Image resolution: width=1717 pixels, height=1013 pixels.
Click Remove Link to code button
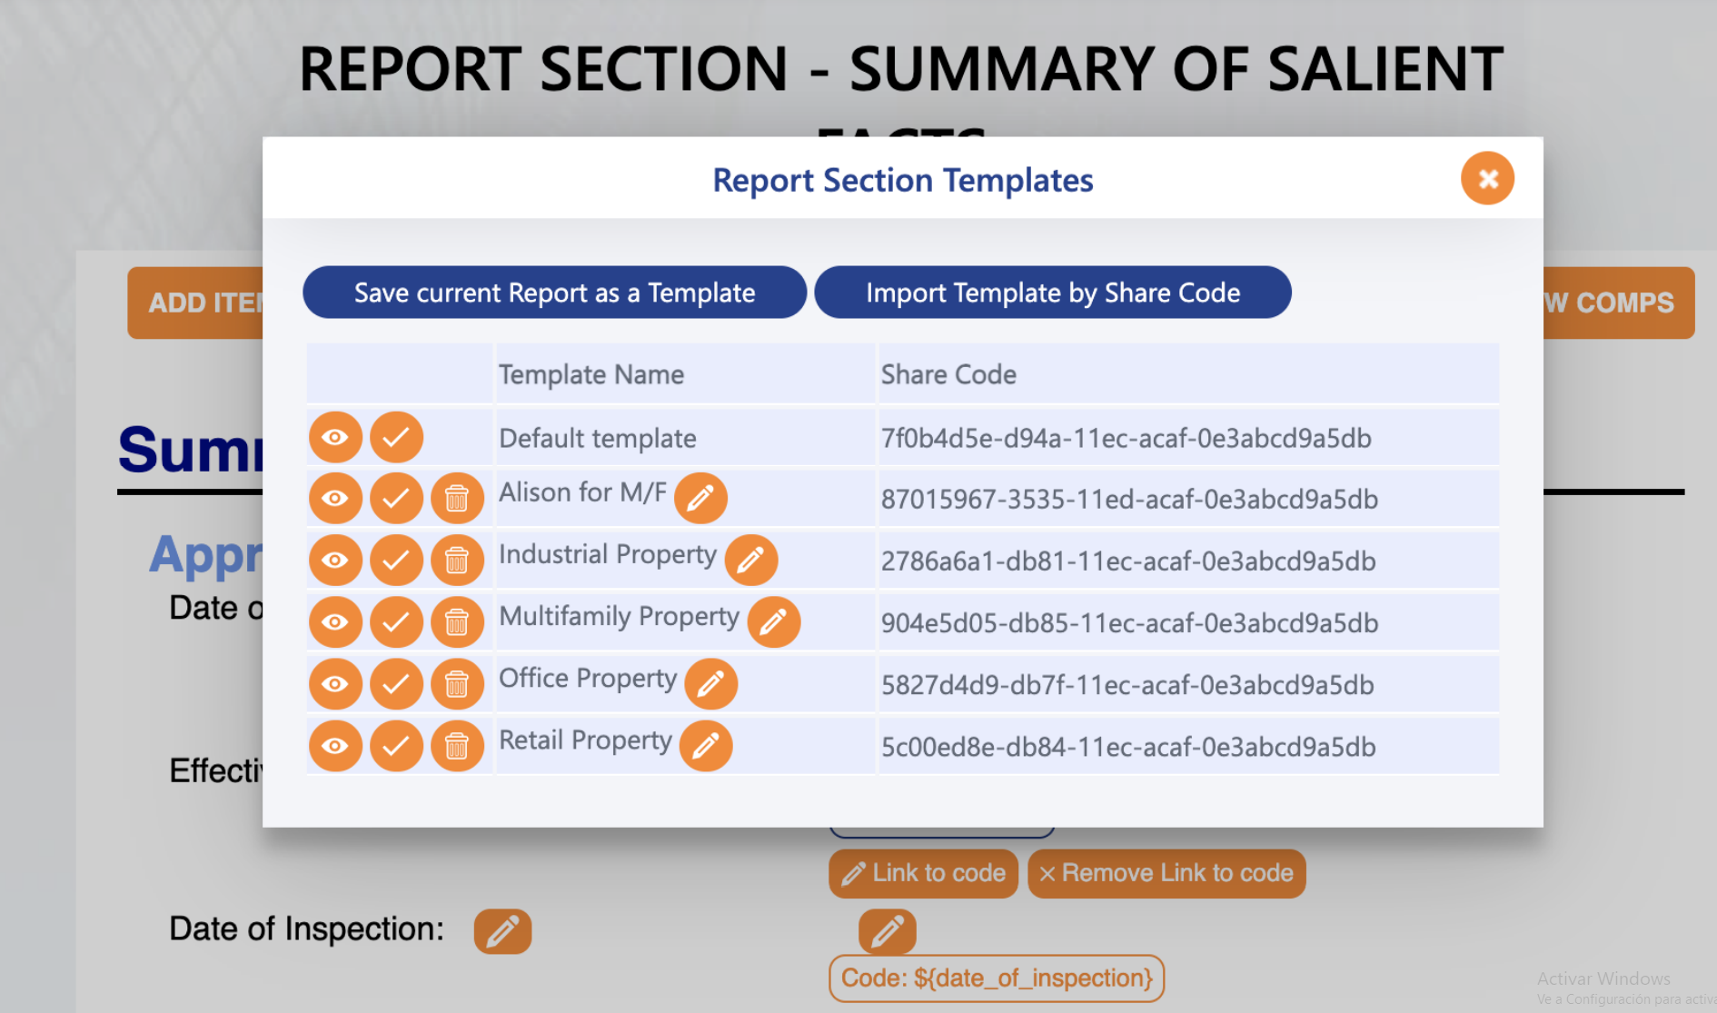pos(1166,873)
